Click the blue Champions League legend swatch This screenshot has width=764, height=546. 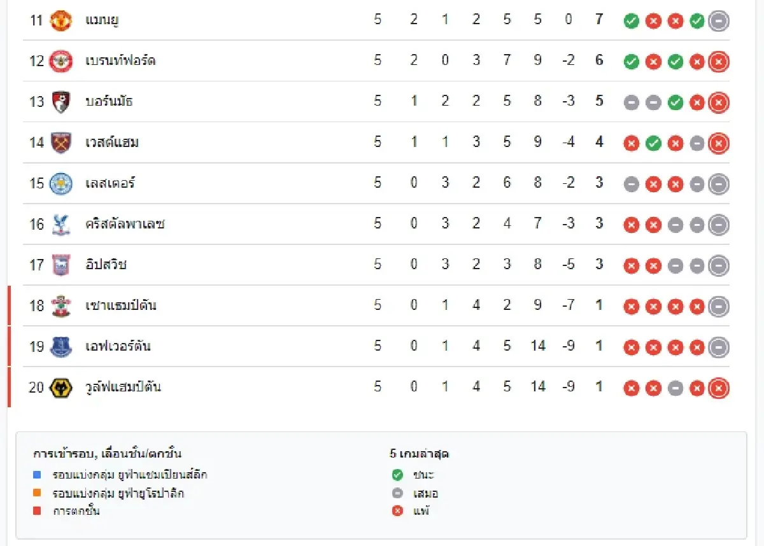[x=37, y=475]
